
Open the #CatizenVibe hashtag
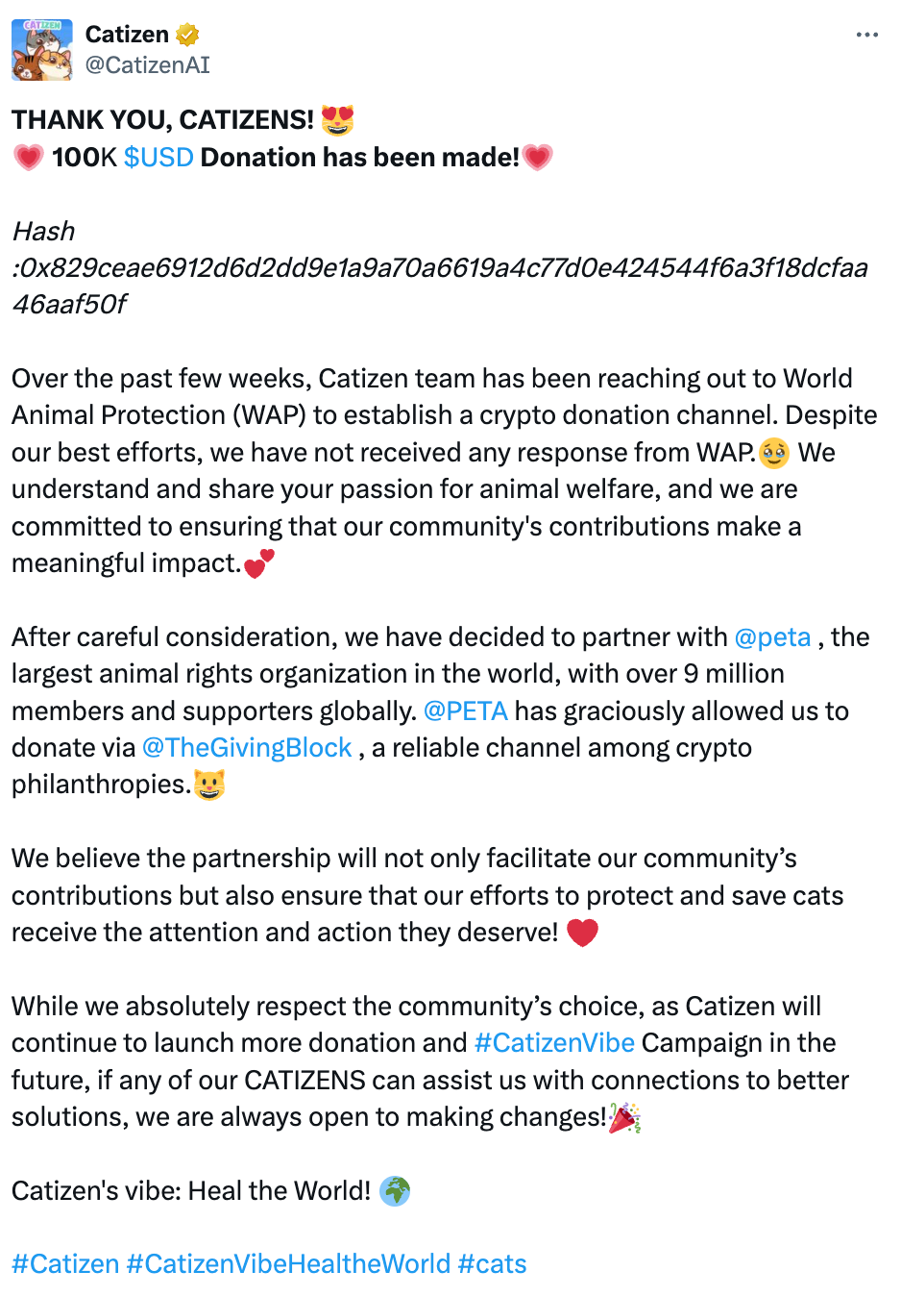554,1042
